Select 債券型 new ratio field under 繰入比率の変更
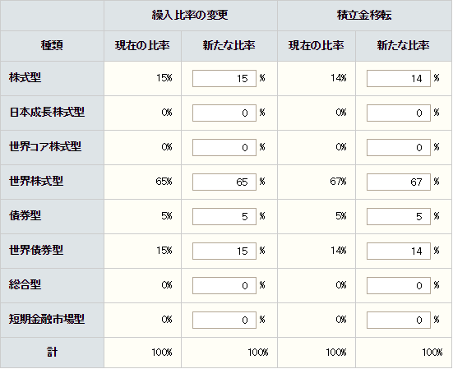This screenshot has height=369, width=453. (224, 216)
